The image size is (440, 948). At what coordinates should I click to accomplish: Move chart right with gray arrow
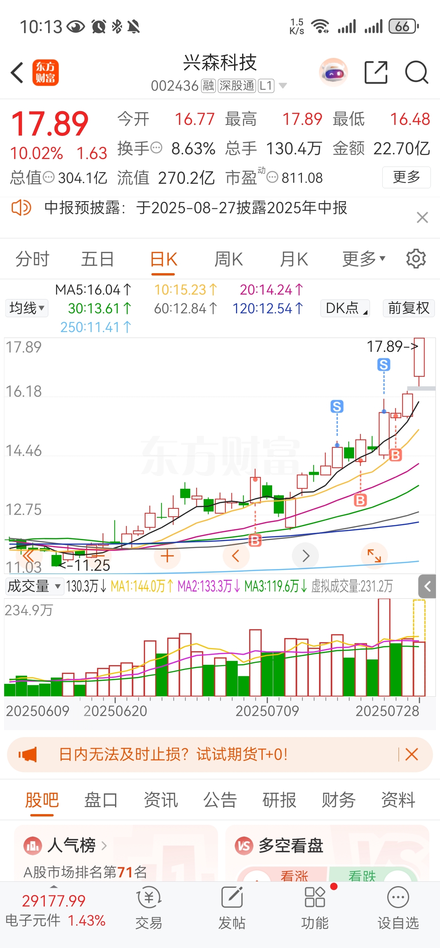coord(305,556)
